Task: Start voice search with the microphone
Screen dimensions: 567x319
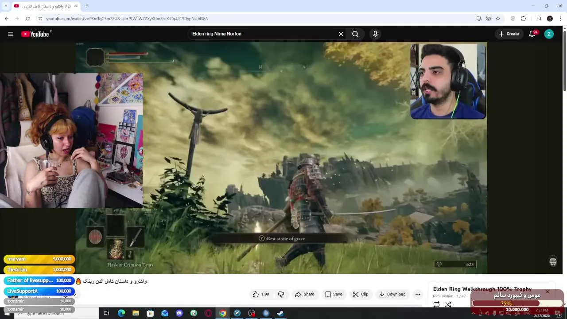Action: tap(375, 34)
